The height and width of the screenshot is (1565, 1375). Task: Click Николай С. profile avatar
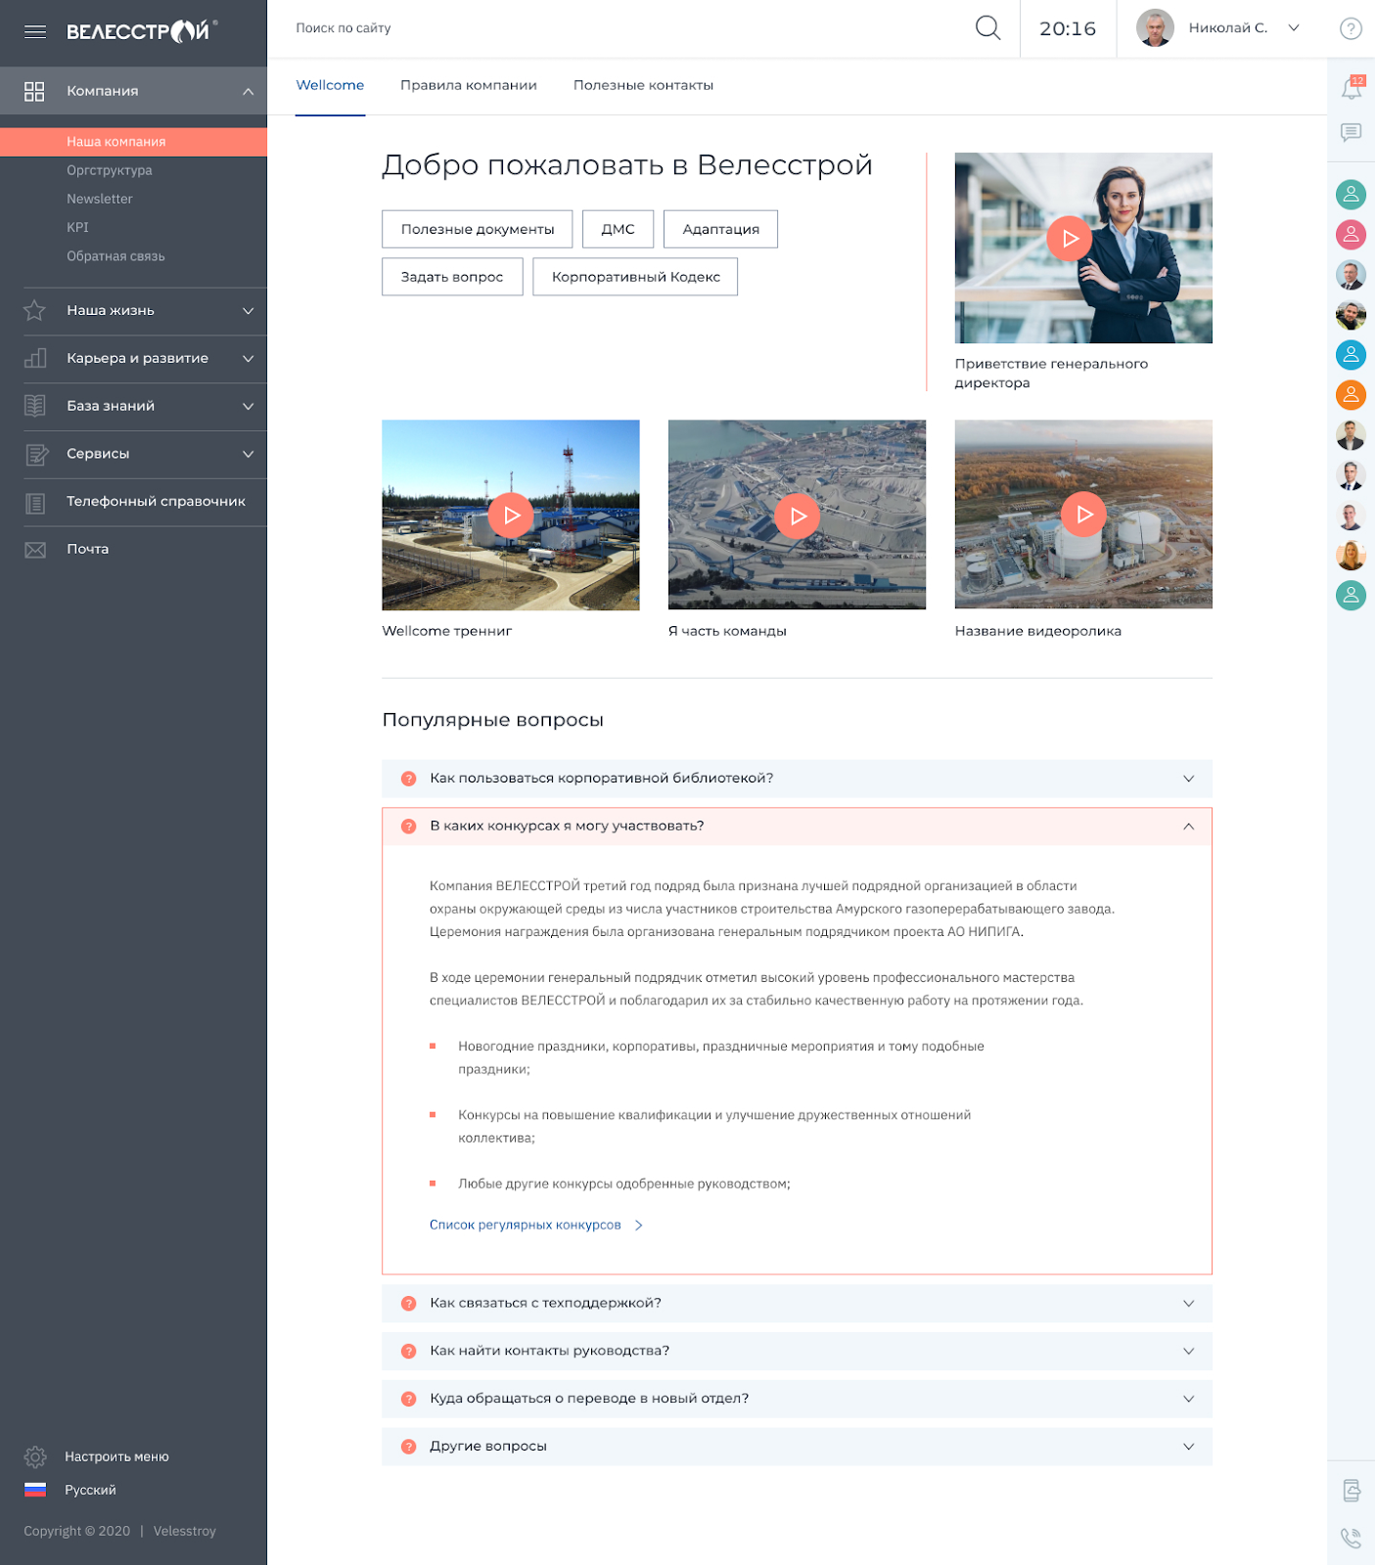tap(1155, 28)
